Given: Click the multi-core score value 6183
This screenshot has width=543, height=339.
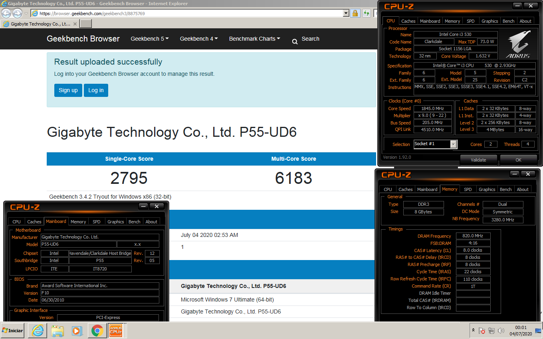Looking at the screenshot, I should click(293, 178).
